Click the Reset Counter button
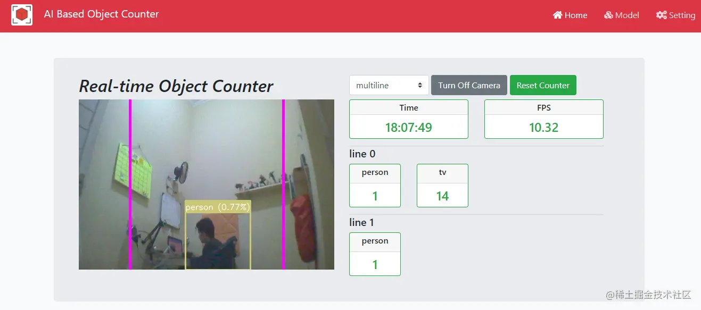 coord(543,85)
